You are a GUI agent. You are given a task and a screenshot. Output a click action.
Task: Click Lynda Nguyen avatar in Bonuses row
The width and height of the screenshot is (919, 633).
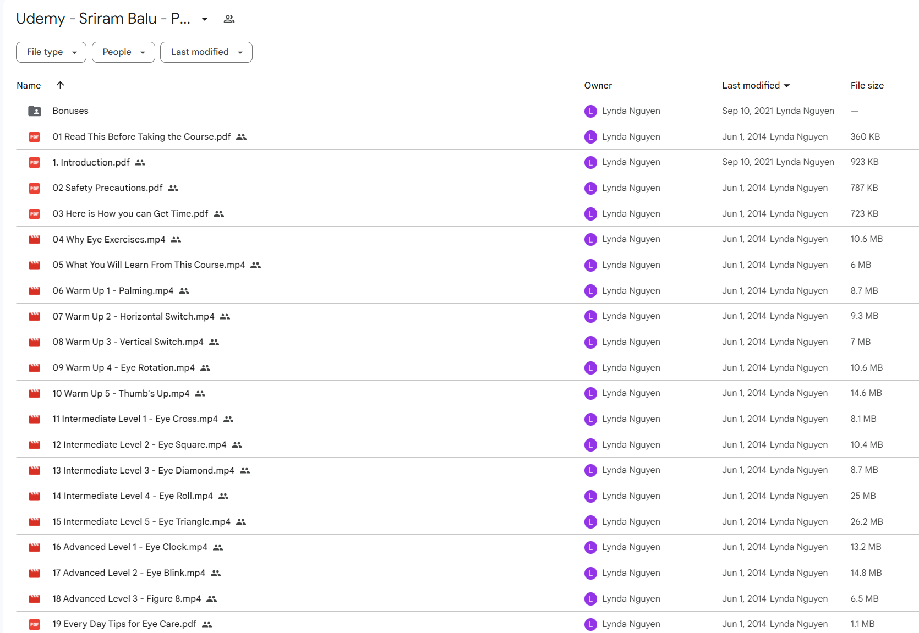tap(590, 111)
